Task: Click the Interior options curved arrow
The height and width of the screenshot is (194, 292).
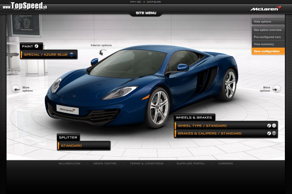Action: (102, 52)
